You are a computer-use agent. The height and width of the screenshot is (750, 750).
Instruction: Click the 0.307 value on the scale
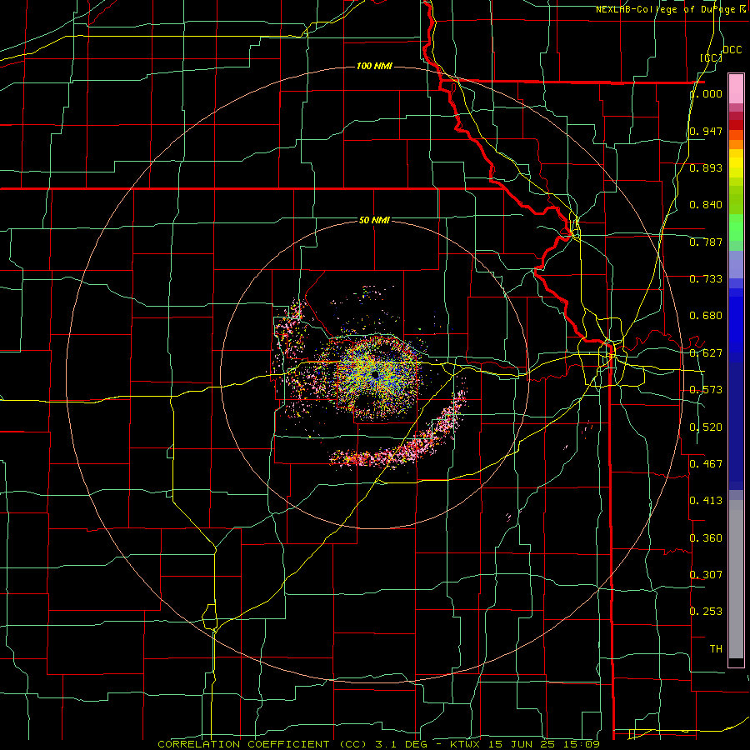(706, 574)
